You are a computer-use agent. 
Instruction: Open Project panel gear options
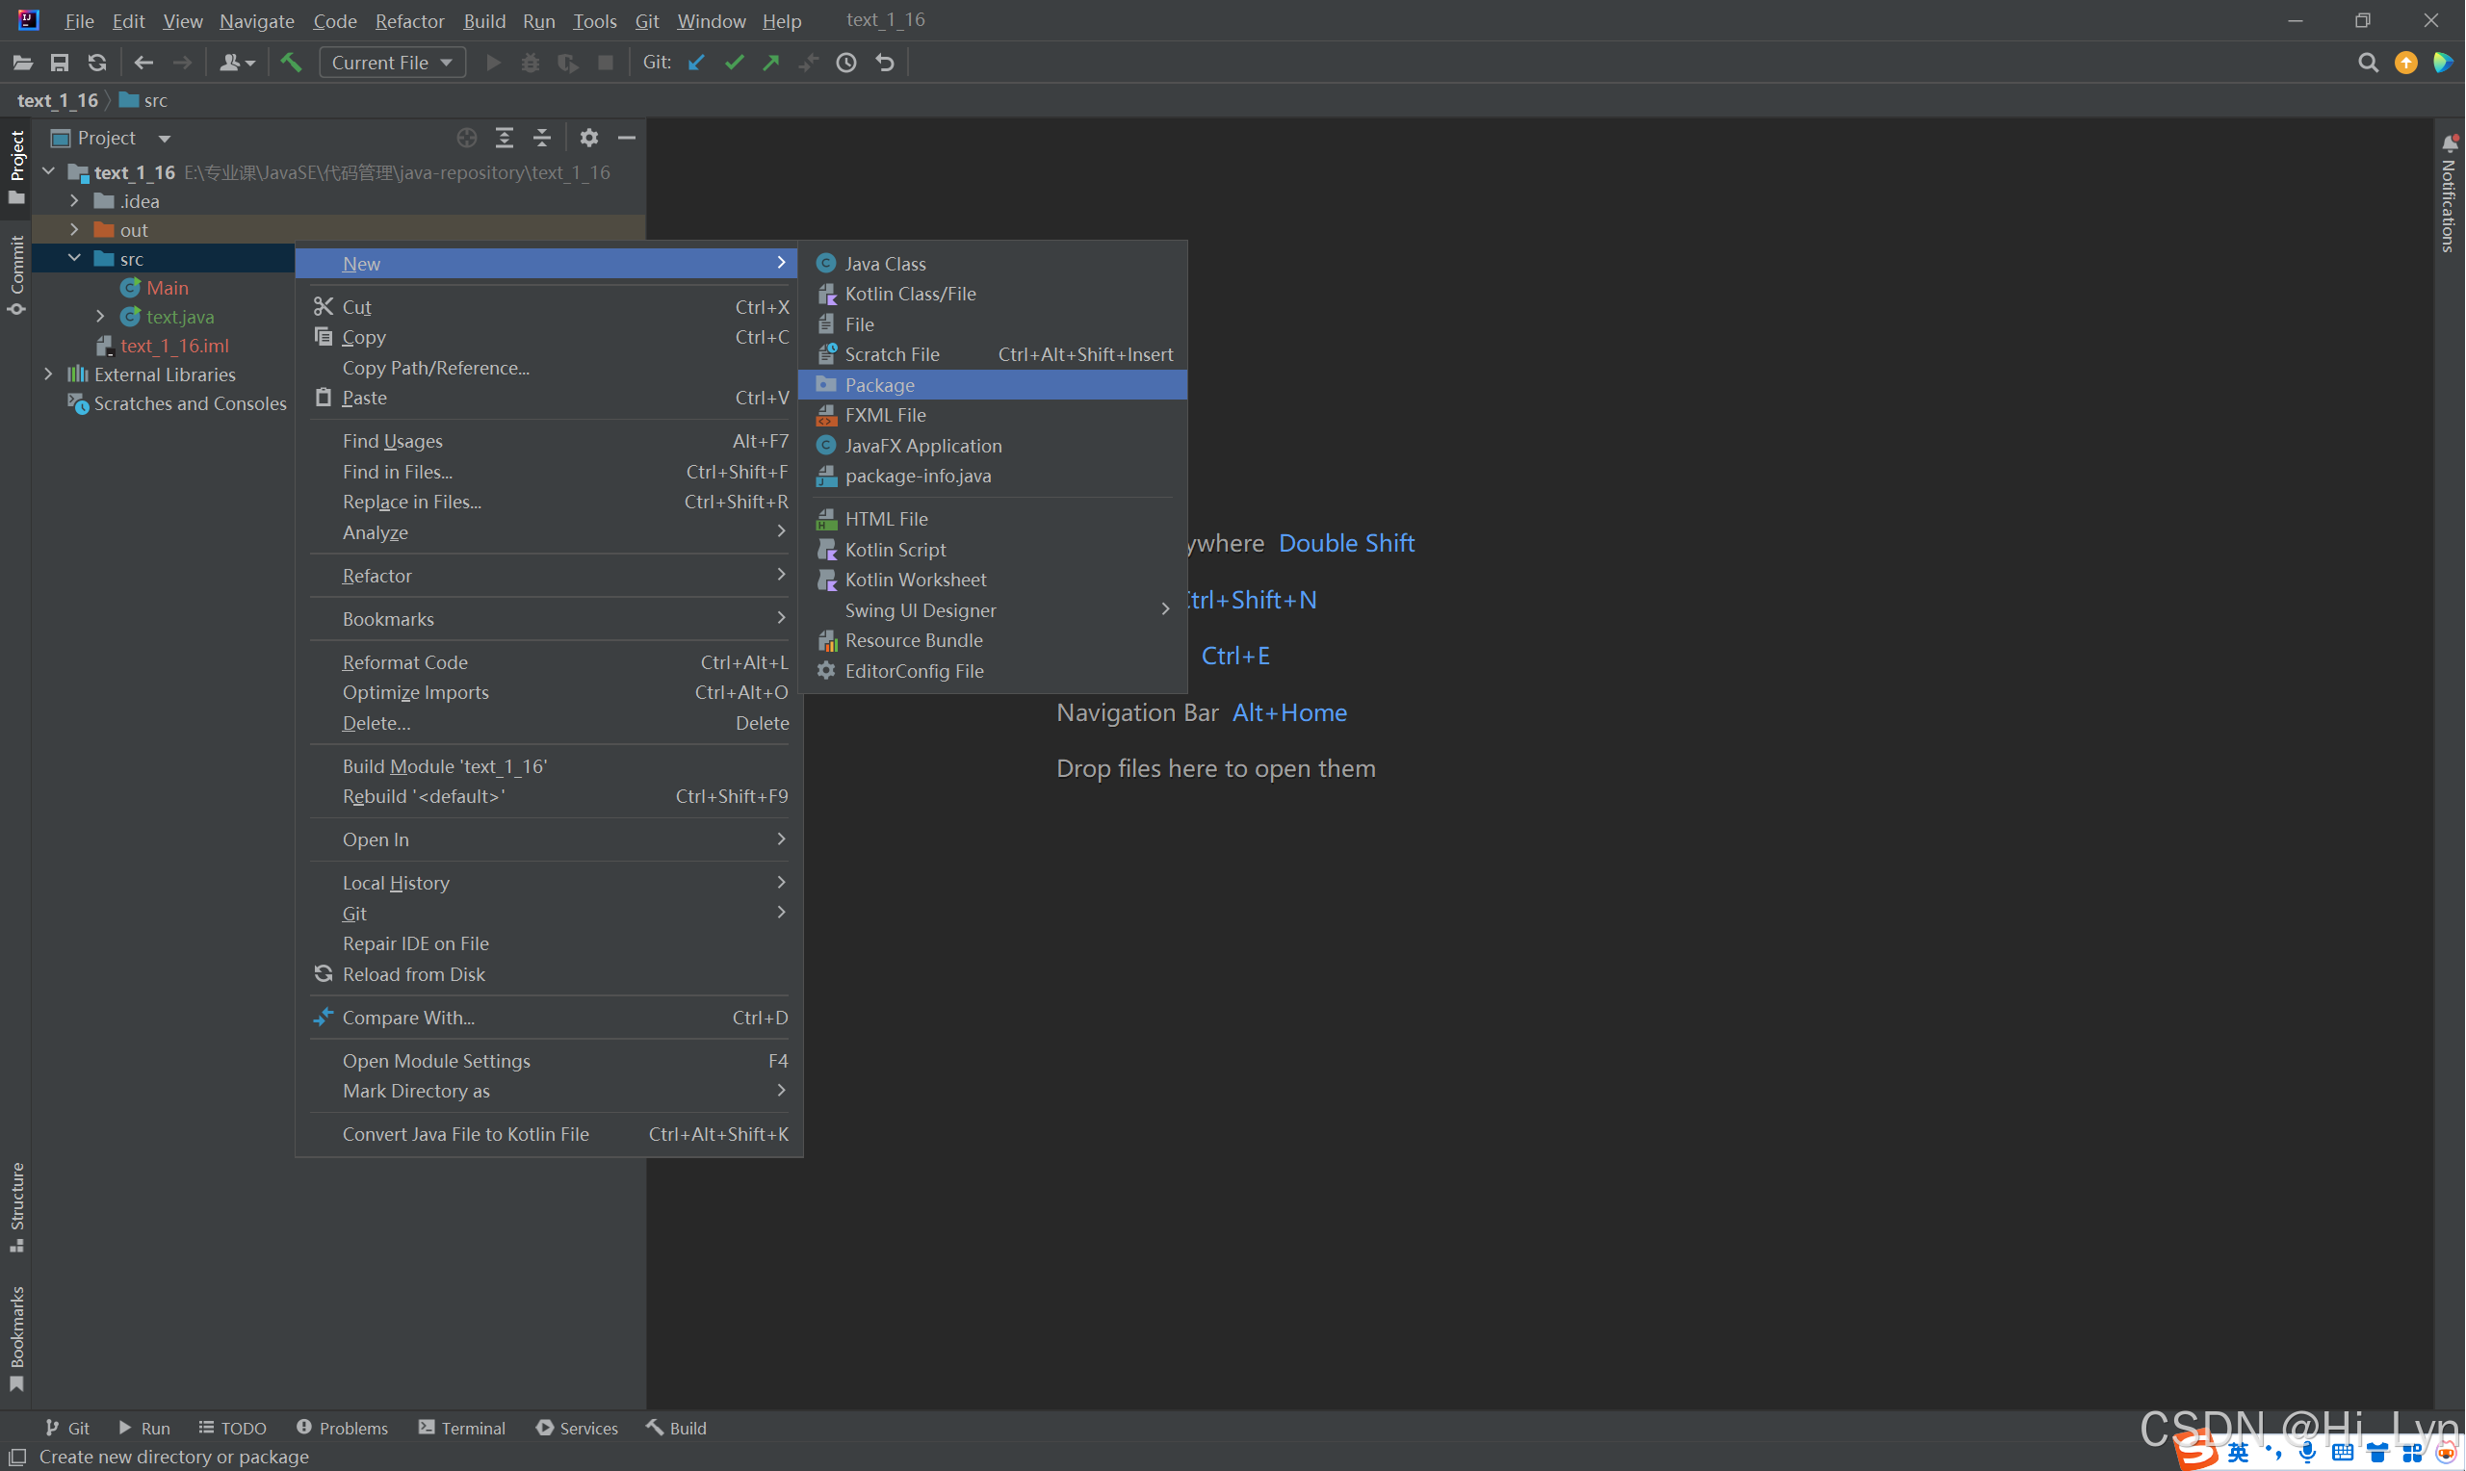point(588,138)
